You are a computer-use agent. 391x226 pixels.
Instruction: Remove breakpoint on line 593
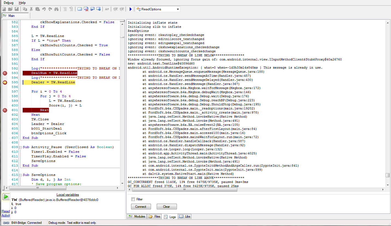coord(5,73)
